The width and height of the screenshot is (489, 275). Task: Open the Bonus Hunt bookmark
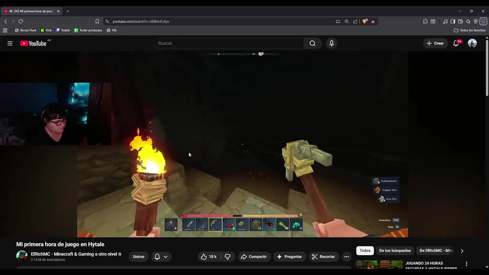26,30
